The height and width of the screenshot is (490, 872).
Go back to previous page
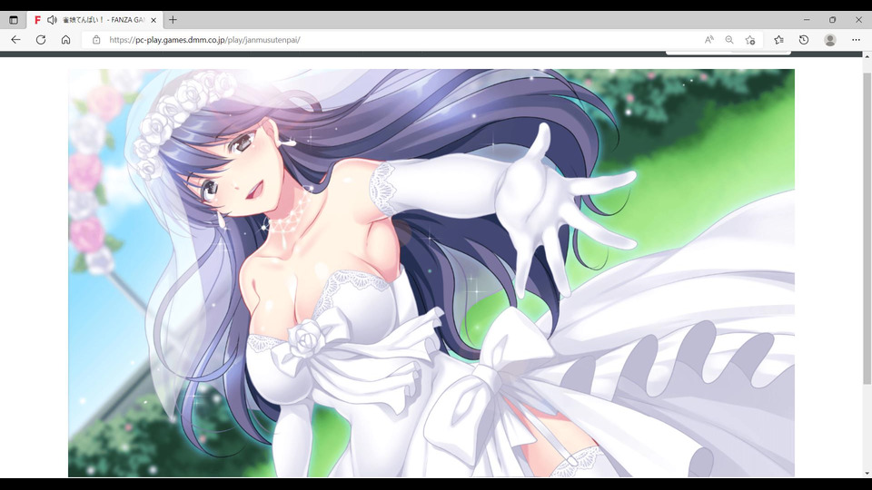click(15, 40)
